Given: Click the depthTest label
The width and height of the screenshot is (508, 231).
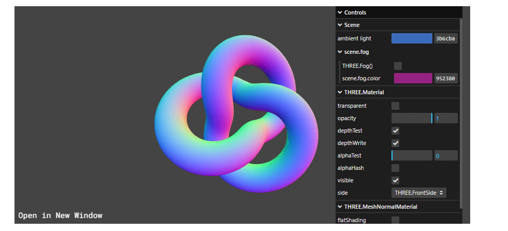Looking at the screenshot, I should click(350, 131).
